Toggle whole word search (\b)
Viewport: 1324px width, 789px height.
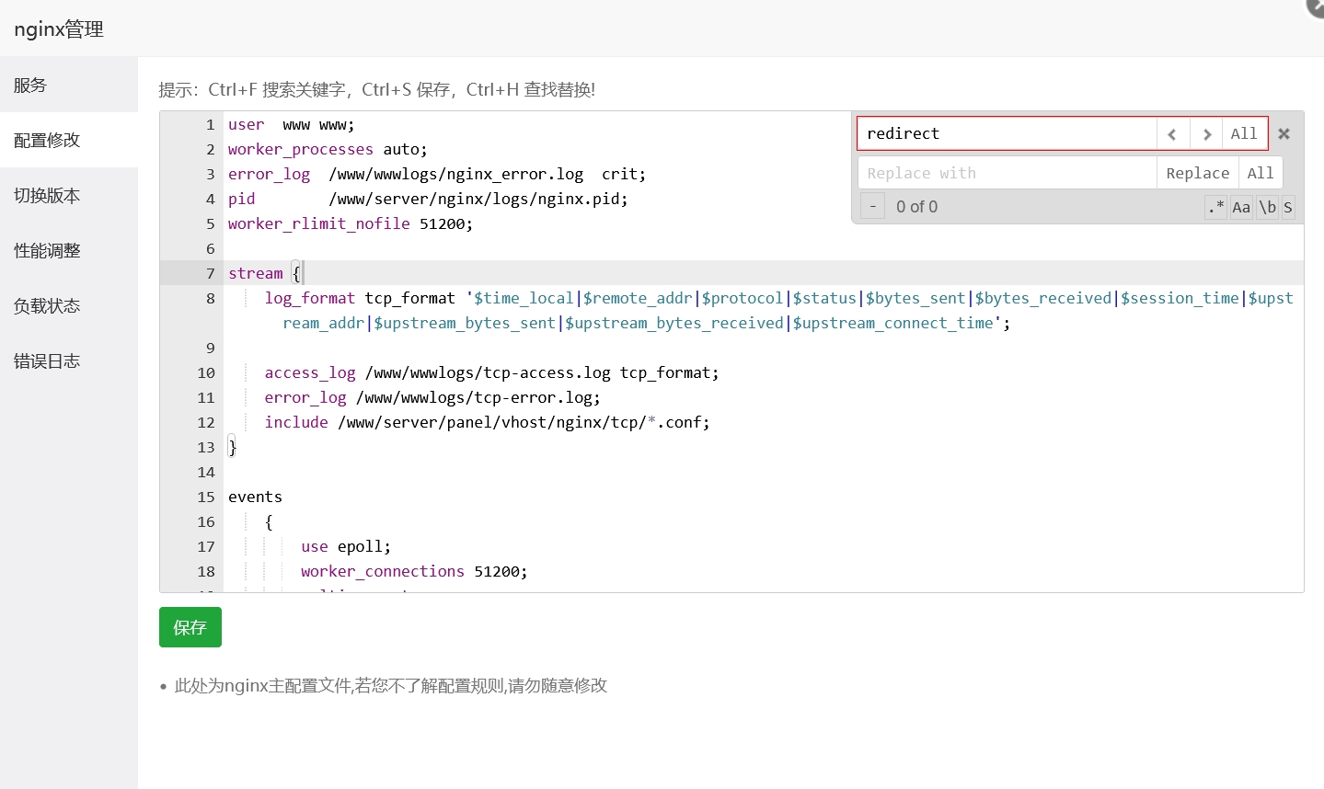[x=1268, y=207]
